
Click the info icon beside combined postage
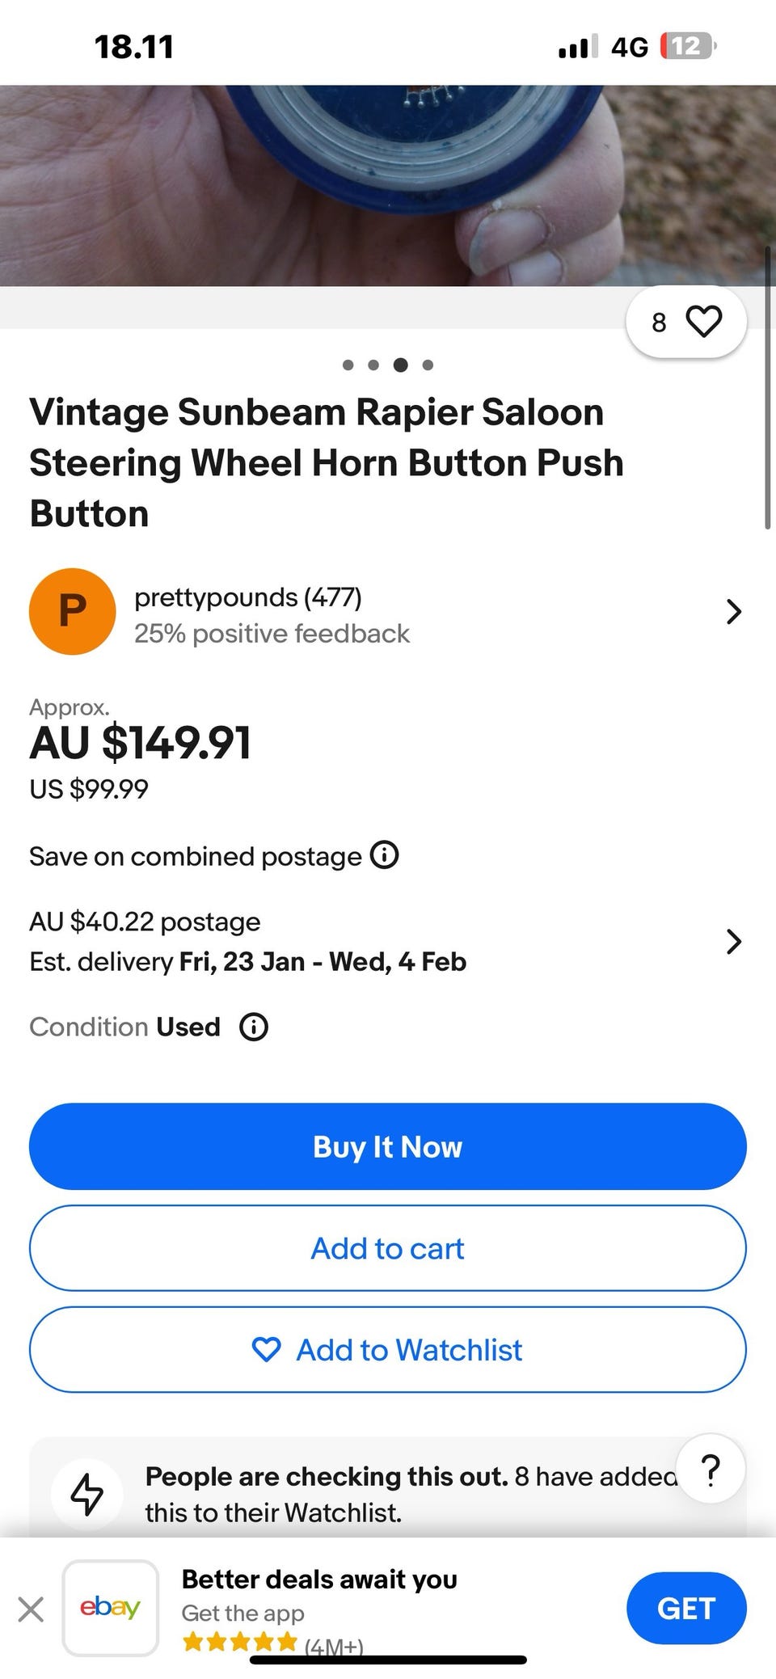[x=384, y=855]
